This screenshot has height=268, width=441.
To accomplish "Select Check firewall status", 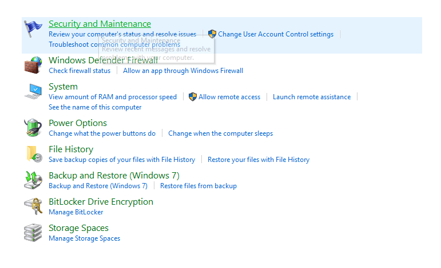I will click(x=80, y=71).
